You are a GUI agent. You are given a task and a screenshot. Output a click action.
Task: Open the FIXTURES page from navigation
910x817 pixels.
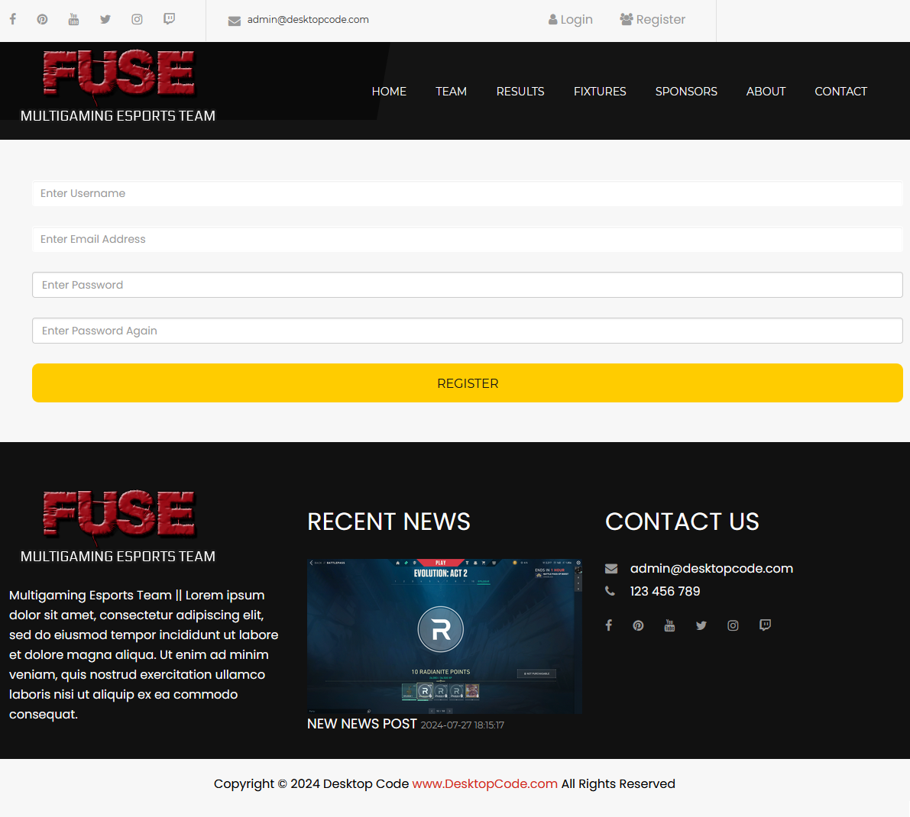tap(600, 92)
